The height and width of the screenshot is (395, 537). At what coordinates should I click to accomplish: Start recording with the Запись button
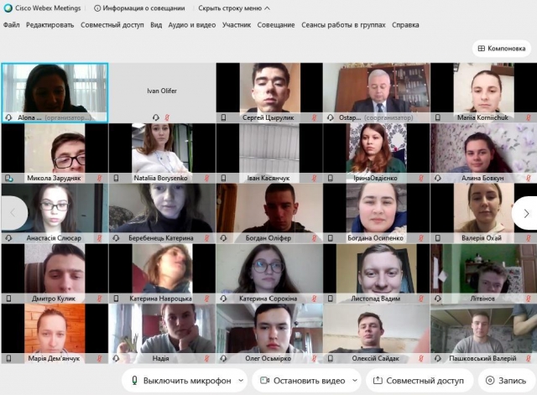coord(506,381)
